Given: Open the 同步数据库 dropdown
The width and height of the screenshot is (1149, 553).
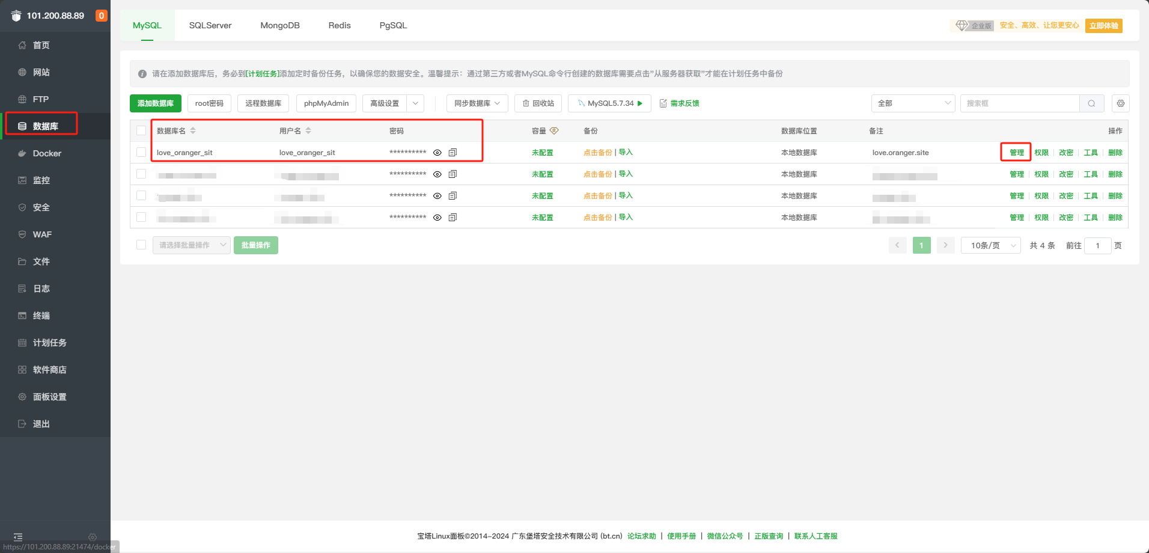Looking at the screenshot, I should tap(477, 103).
